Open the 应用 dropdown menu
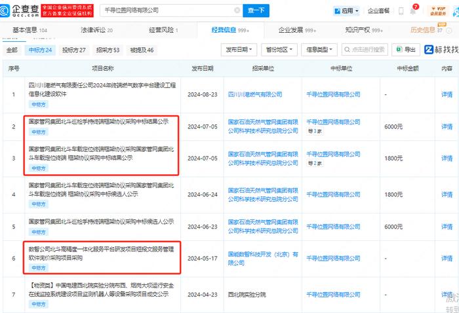Image resolution: width=459 pixels, height=313 pixels. [347, 11]
